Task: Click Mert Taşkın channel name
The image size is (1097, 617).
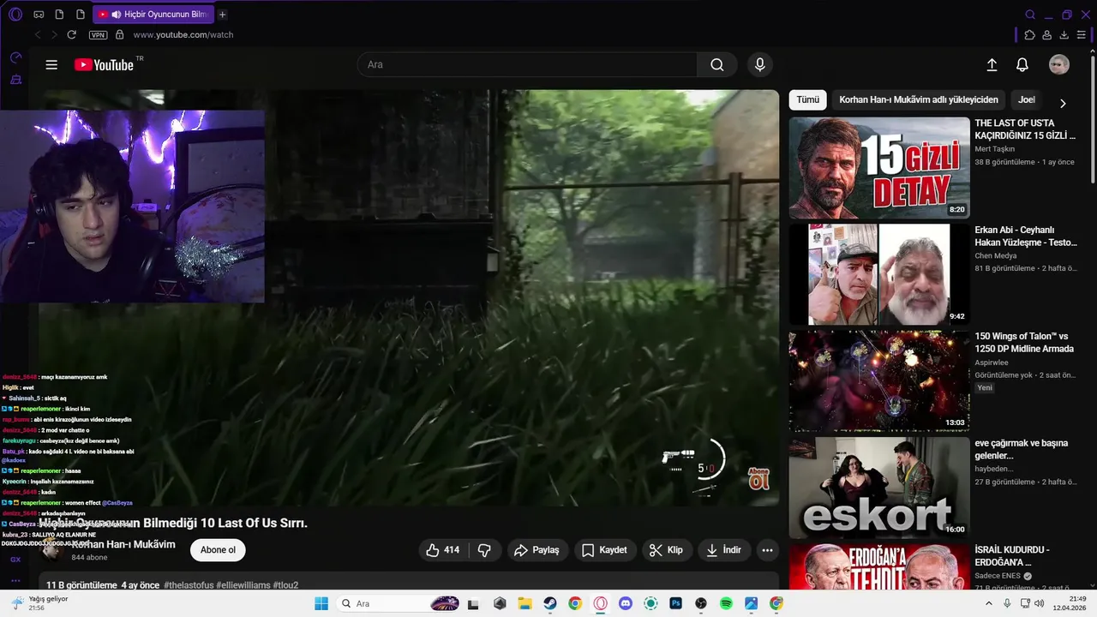Action: [x=994, y=149]
